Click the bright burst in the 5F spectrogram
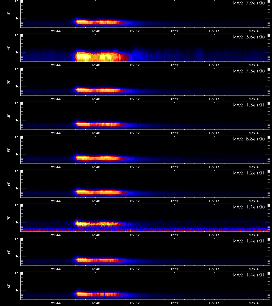Viewport: 272px width, 306px height. pos(100,158)
